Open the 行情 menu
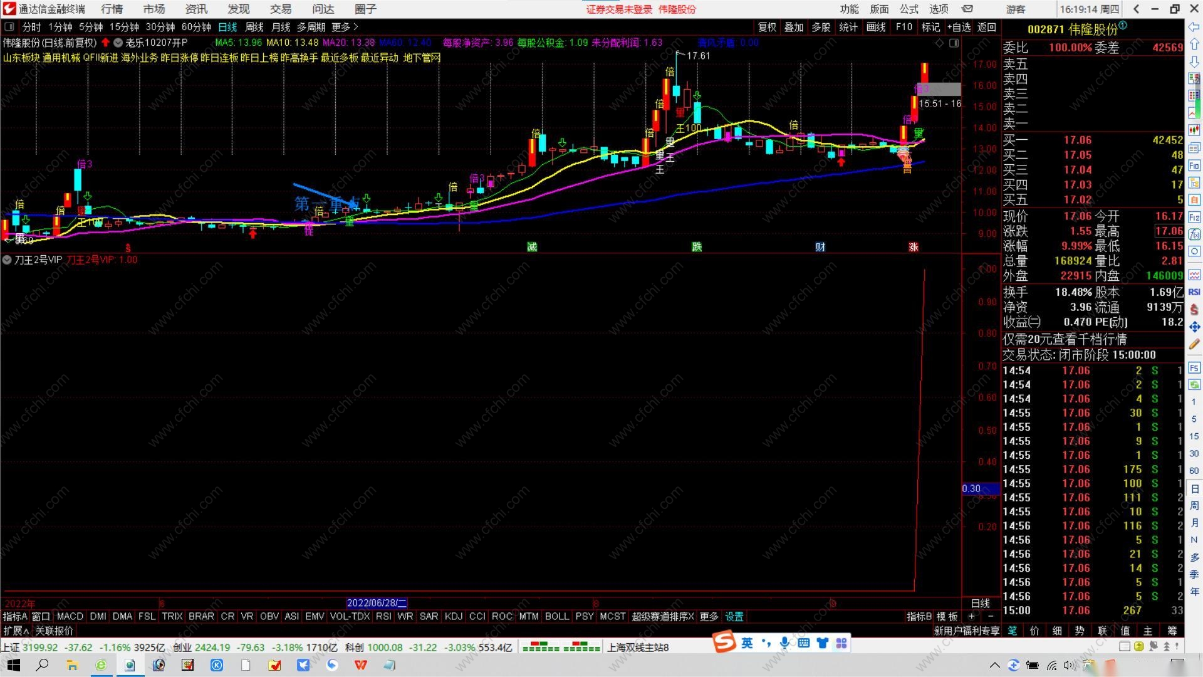The image size is (1203, 677). pyautogui.click(x=112, y=9)
